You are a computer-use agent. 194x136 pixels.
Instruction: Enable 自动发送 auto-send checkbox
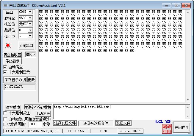5,119
